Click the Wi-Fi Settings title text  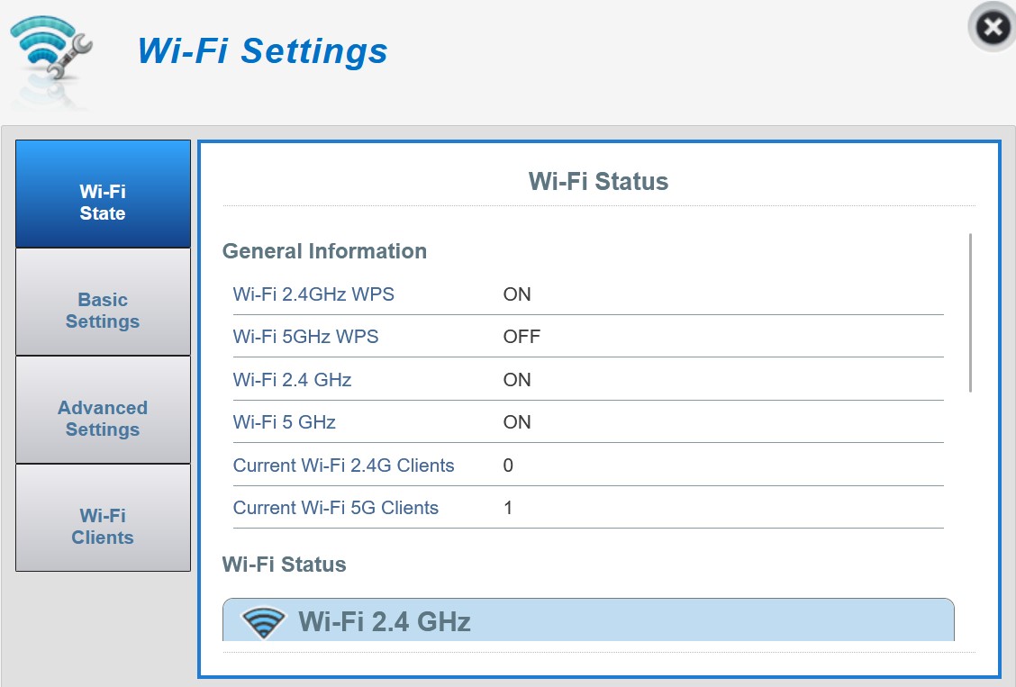(x=262, y=50)
